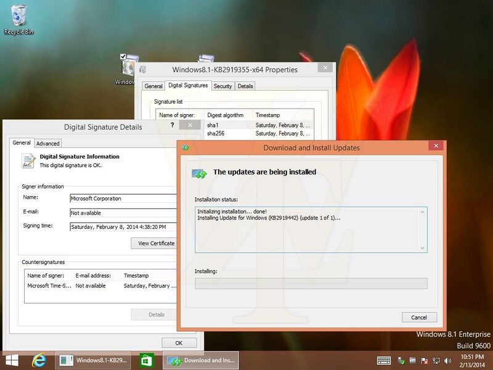The height and width of the screenshot is (370, 493).
Task: Launch Internet Explorer from the taskbar
Action: (x=40, y=360)
